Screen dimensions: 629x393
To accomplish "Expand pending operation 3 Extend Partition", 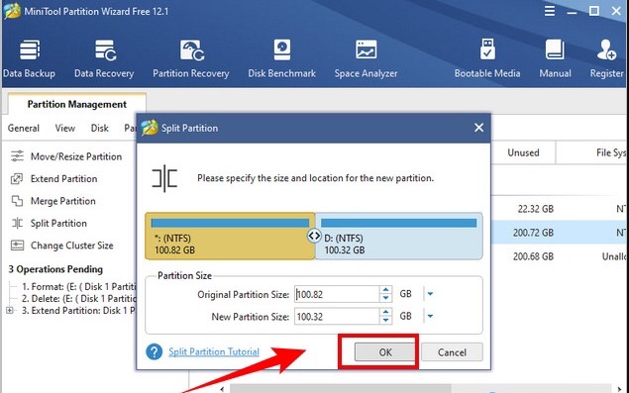I will (x=10, y=311).
